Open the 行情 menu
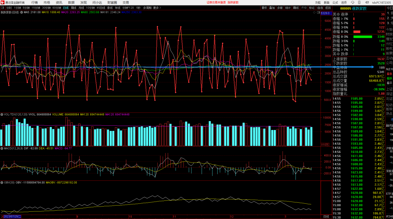Image resolution: width=393 pixels, height=219 pixels. pyautogui.click(x=35, y=3)
